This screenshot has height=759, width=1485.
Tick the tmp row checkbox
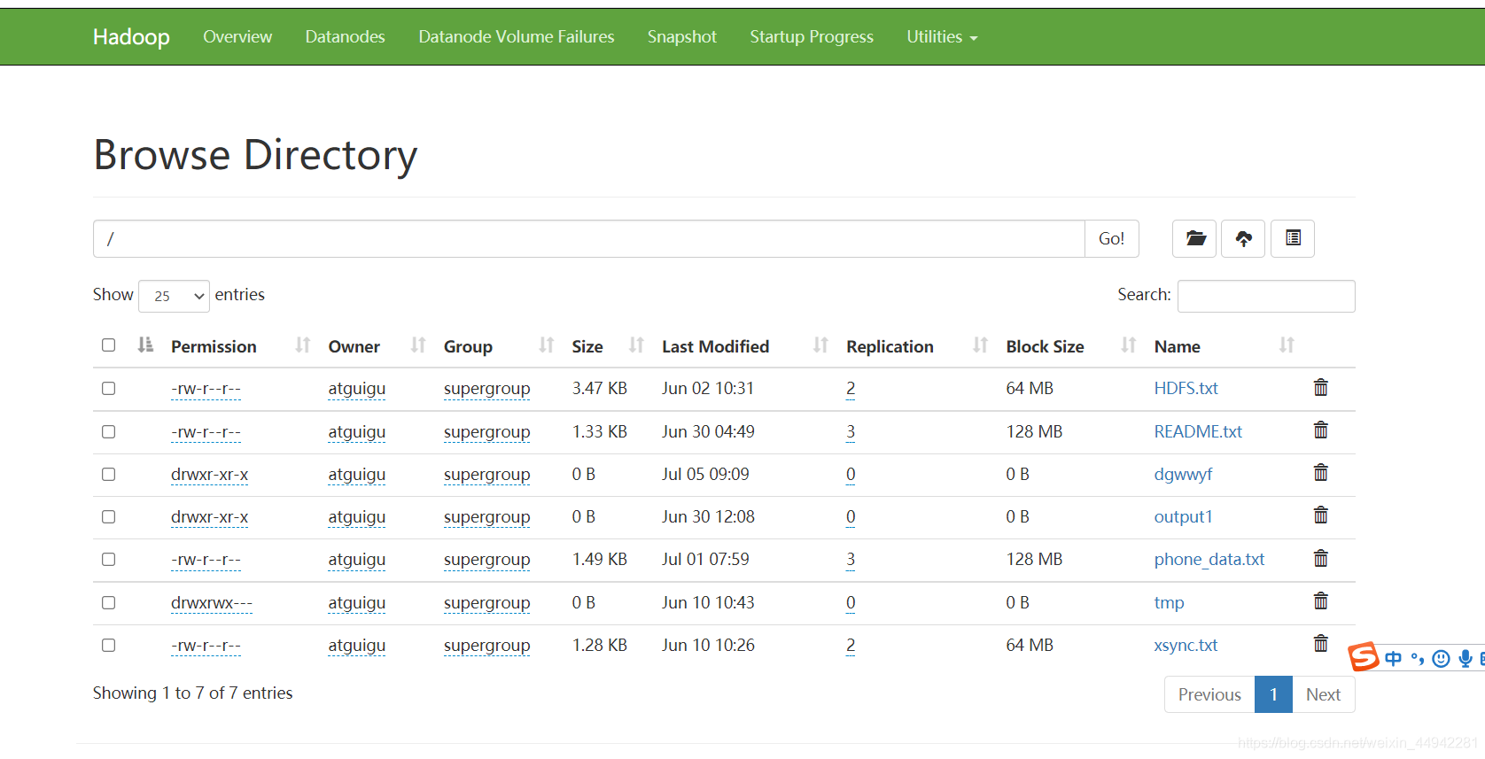108,603
